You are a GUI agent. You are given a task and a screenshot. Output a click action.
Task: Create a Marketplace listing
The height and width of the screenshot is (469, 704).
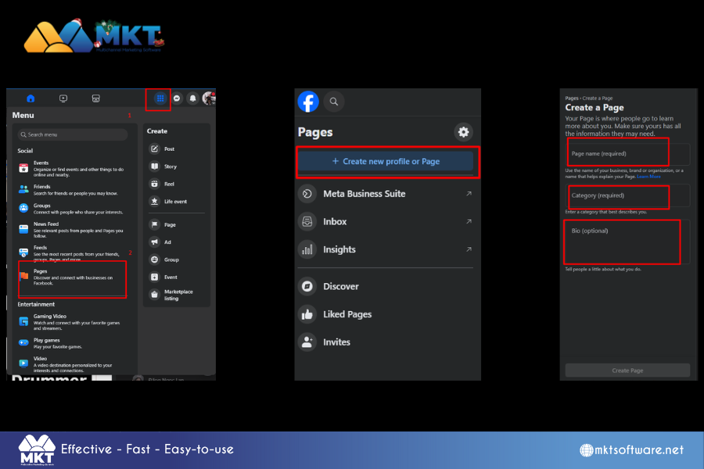[x=177, y=295]
